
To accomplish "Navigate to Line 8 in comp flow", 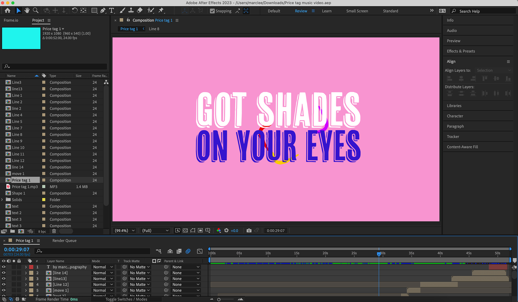I will click(154, 29).
